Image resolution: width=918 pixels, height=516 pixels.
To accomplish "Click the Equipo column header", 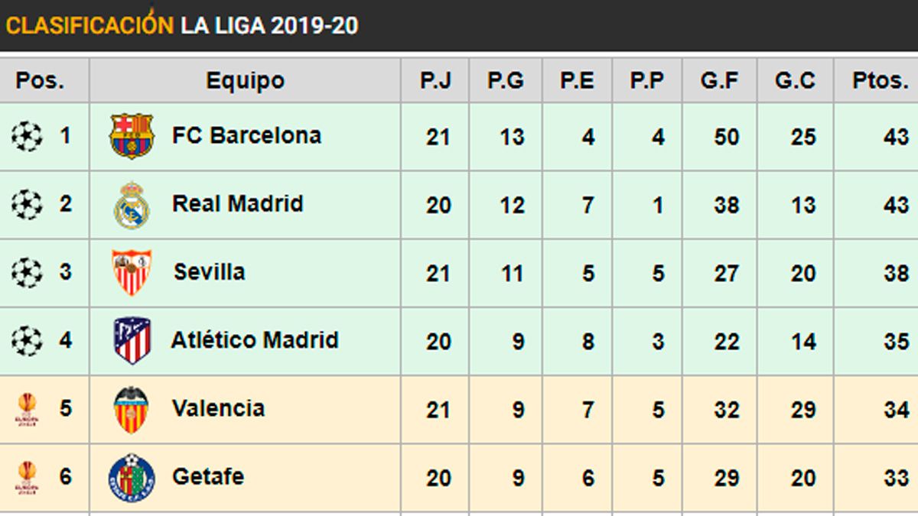I will tap(245, 80).
